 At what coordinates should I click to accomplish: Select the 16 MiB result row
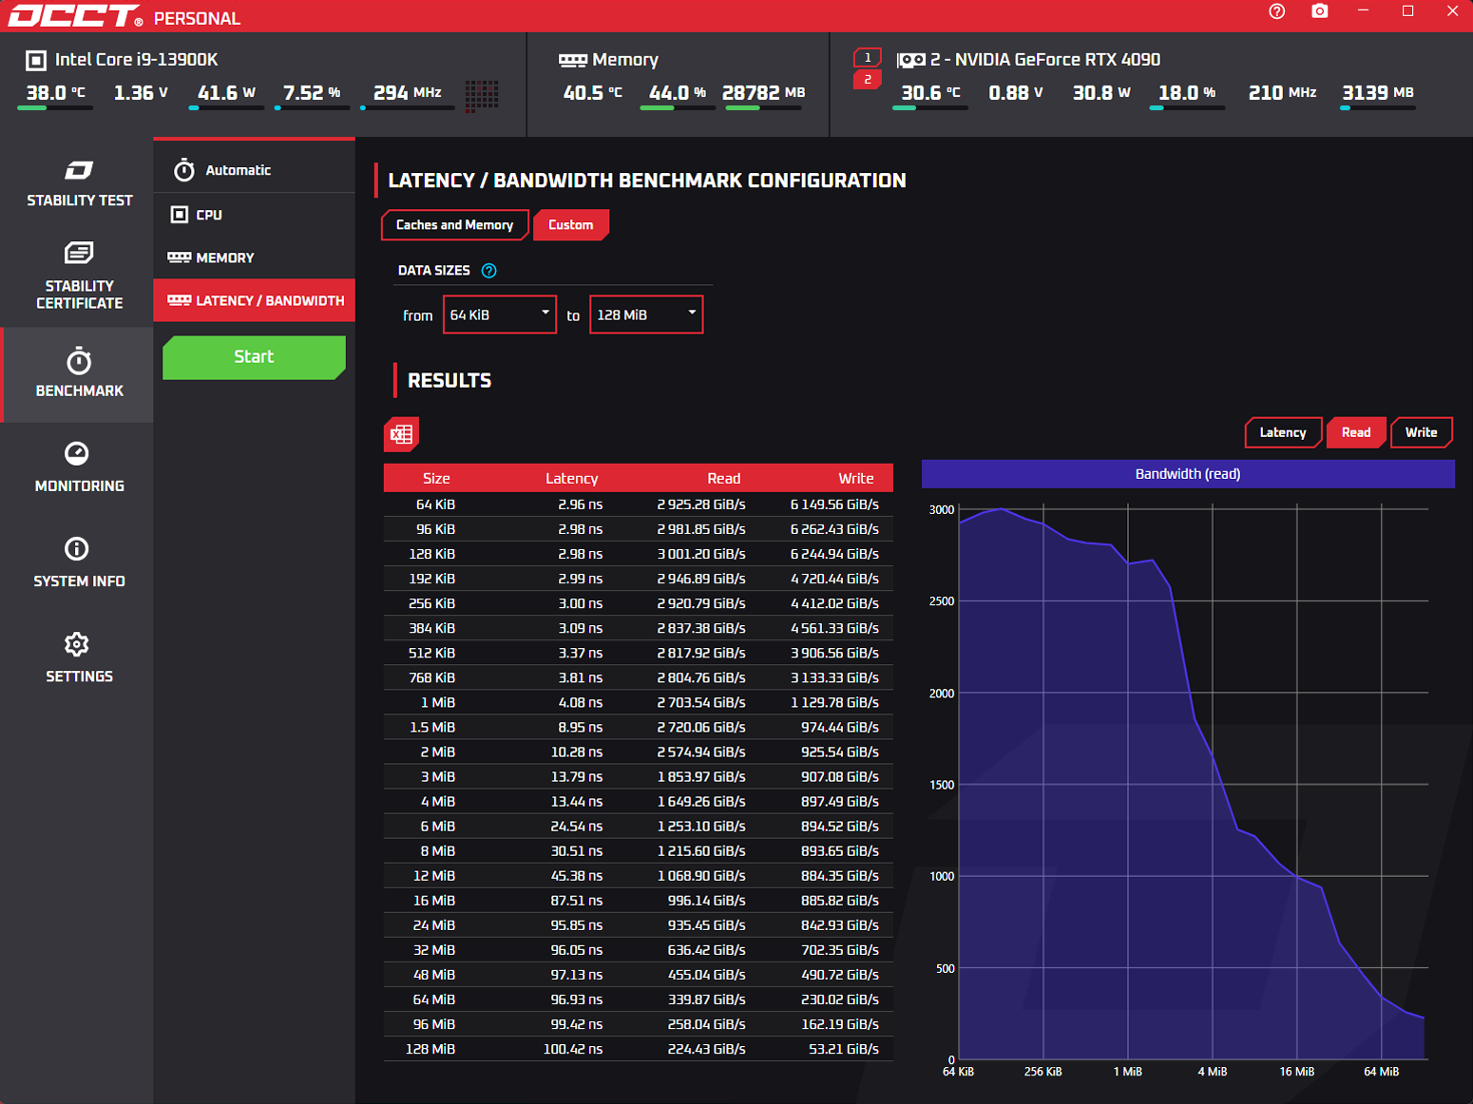(638, 901)
